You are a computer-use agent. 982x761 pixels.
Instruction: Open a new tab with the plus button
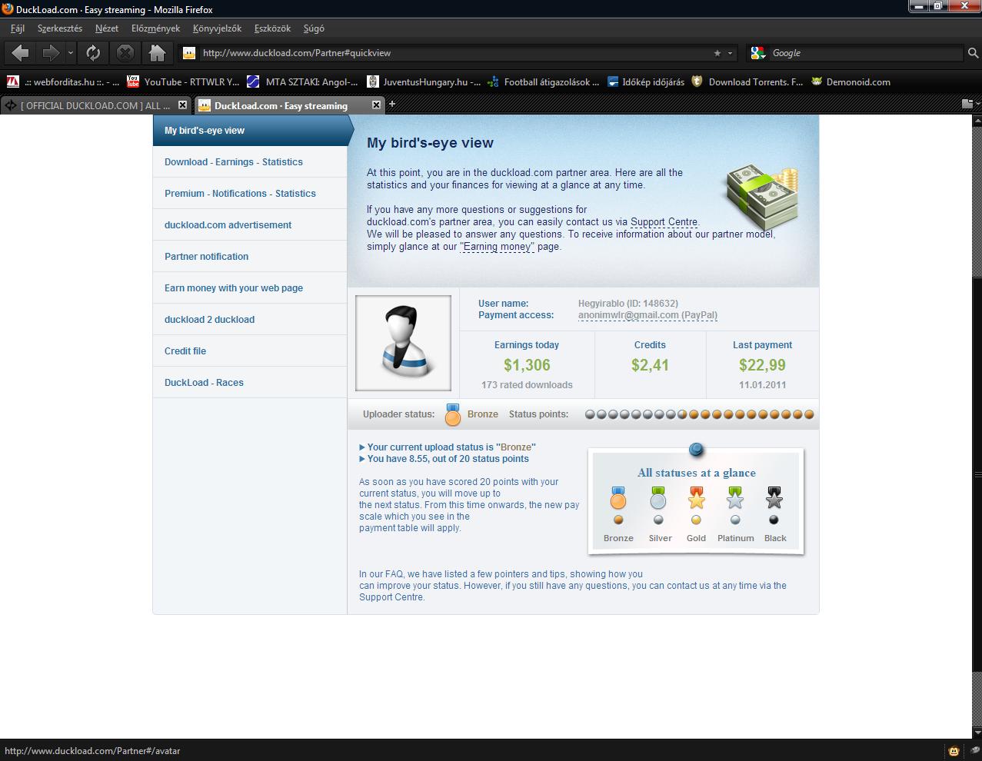click(x=391, y=104)
